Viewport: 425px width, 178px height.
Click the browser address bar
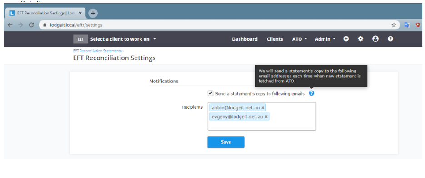point(219,25)
